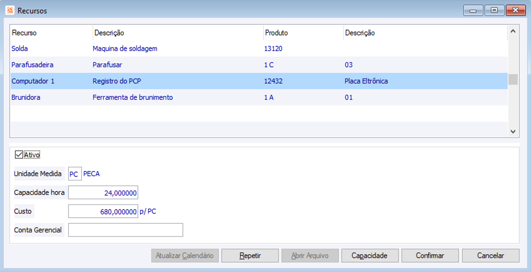This screenshot has width=531, height=272.
Task: Click the list scrollbar down arrow
Action: coord(513,132)
